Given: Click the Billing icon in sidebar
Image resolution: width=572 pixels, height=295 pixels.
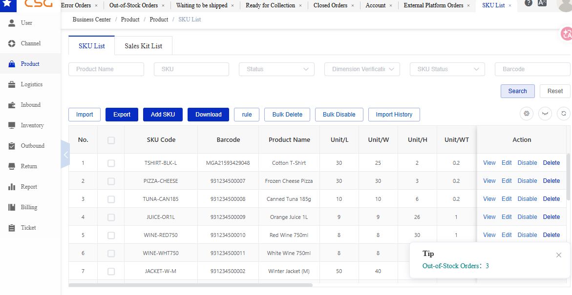Looking at the screenshot, I should click(x=12, y=207).
